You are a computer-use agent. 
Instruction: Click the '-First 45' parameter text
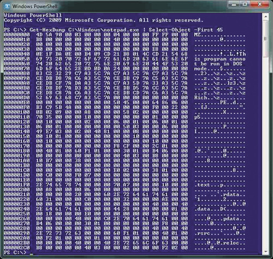(209, 30)
